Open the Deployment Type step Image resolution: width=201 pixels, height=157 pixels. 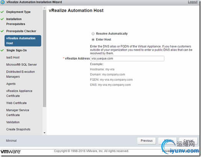[18, 12]
